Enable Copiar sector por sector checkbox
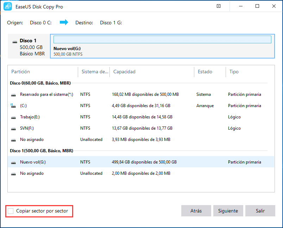This screenshot has width=283, height=228. pyautogui.click(x=11, y=211)
